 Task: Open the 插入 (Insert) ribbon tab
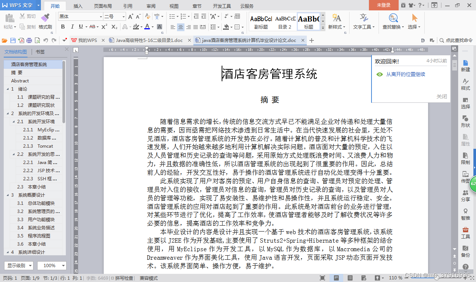click(78, 6)
